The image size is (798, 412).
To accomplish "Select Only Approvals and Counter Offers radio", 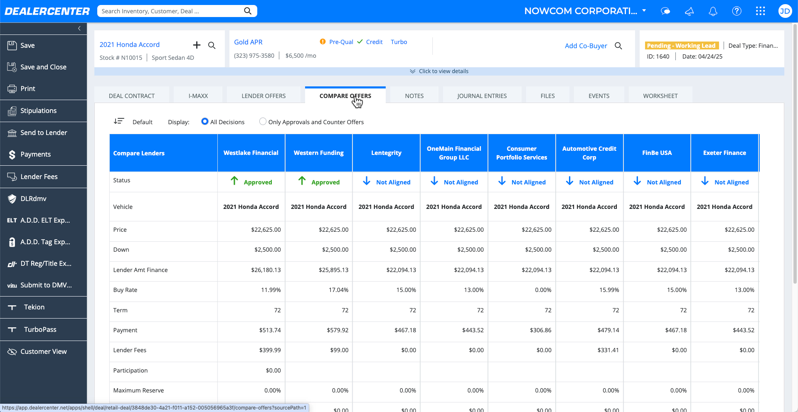I will pos(263,121).
